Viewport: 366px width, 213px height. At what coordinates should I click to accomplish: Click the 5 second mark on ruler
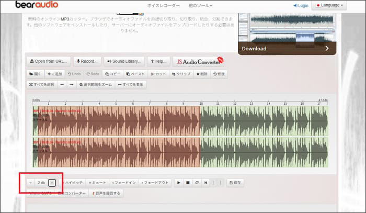point(116,103)
